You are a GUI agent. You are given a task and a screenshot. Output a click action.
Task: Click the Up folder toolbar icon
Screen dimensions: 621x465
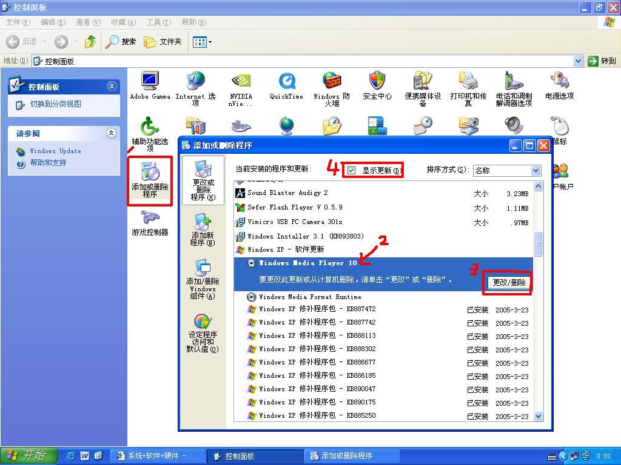click(90, 42)
